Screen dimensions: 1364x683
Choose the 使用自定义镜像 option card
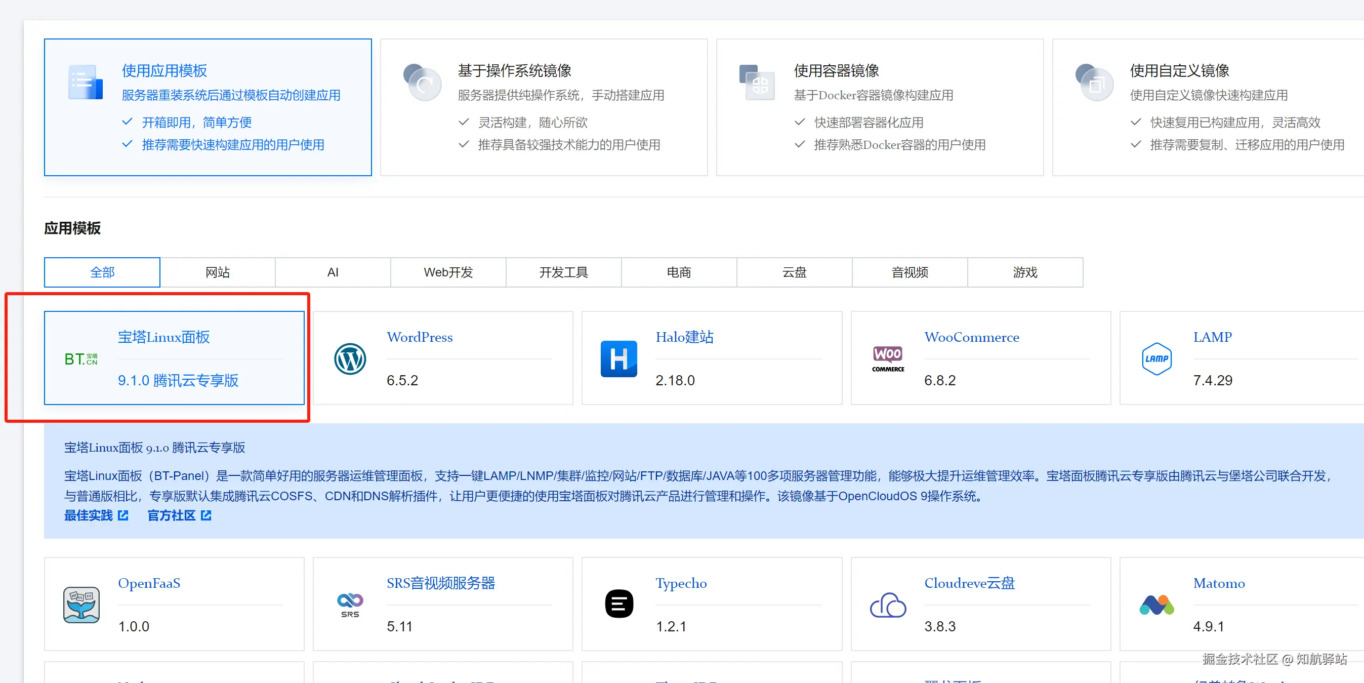1208,107
